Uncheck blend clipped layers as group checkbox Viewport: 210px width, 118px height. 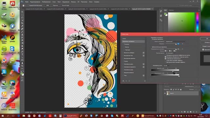(165, 57)
